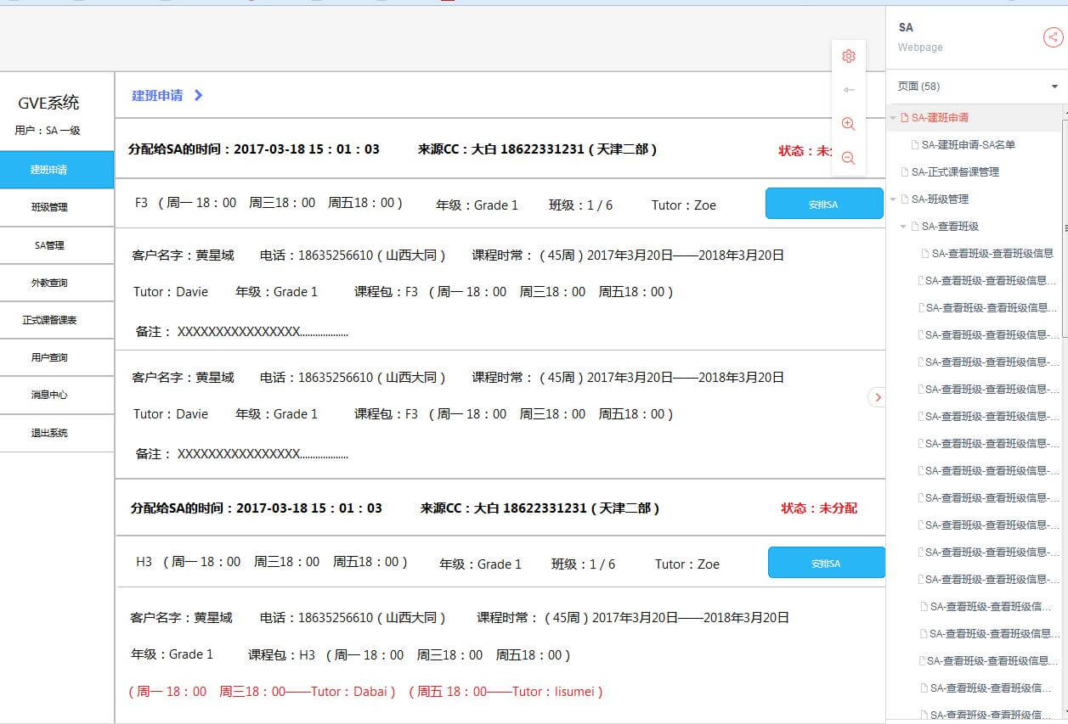Collapse the SA-查看班级 tree node

tap(903, 227)
